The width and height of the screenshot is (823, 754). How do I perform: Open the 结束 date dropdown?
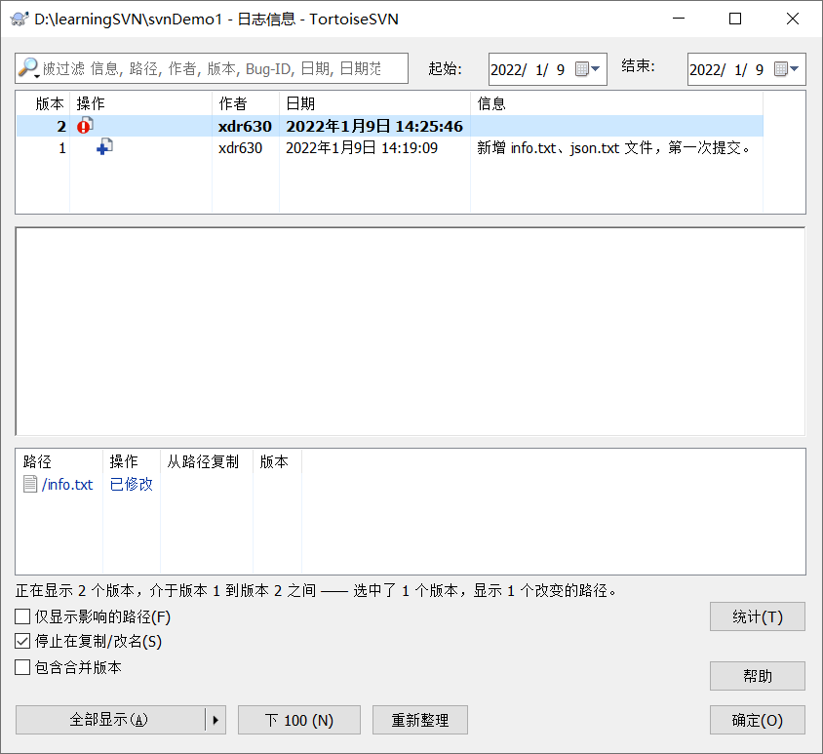click(x=796, y=68)
